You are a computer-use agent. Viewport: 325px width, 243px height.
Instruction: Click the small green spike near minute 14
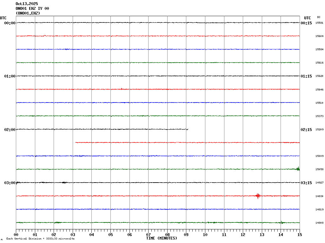281,222
